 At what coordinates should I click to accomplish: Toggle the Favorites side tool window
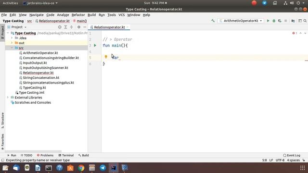[2, 142]
